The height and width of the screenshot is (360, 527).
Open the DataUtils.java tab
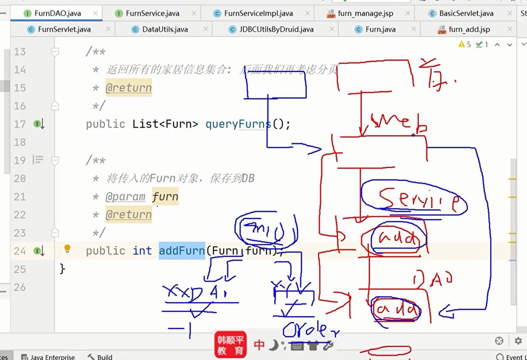click(165, 29)
